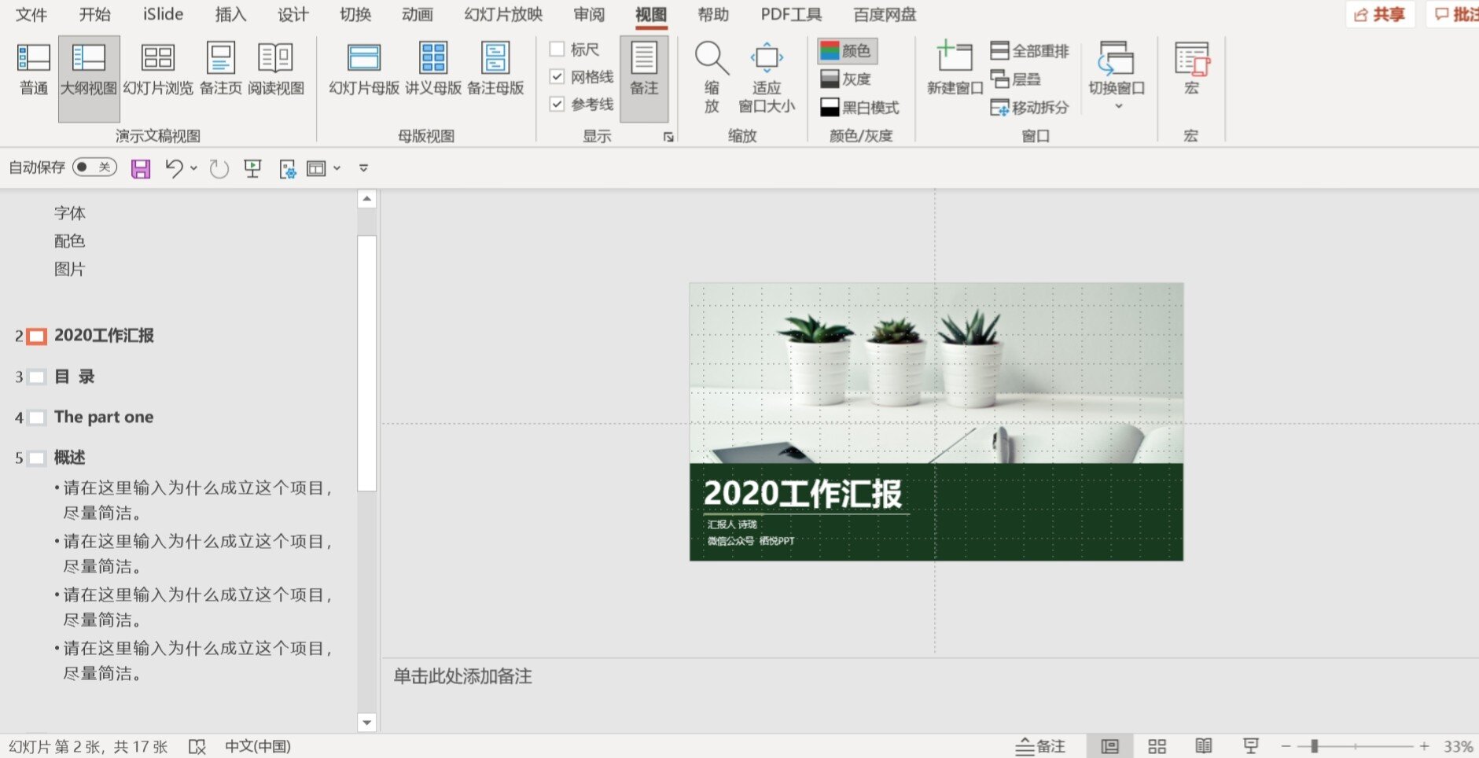The width and height of the screenshot is (1479, 758).
Task: Open dropdown next to the layout icon
Action: [x=337, y=168]
